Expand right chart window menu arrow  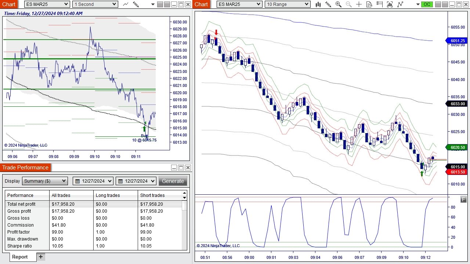(x=418, y=5)
